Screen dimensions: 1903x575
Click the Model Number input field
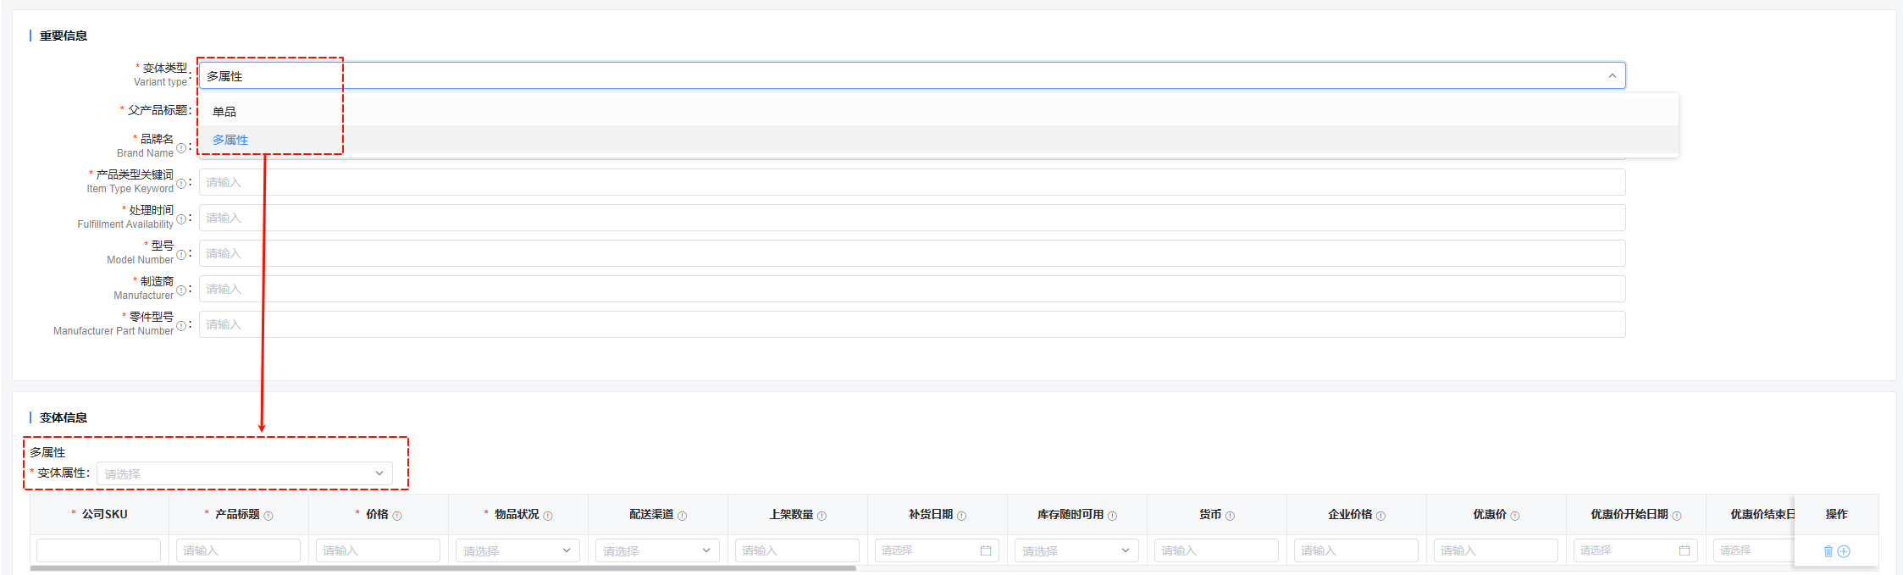point(911,253)
